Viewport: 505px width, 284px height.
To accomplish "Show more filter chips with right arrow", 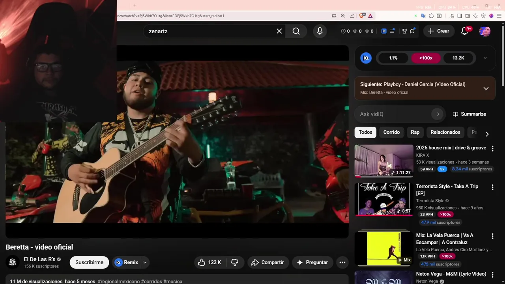I will pos(487,134).
